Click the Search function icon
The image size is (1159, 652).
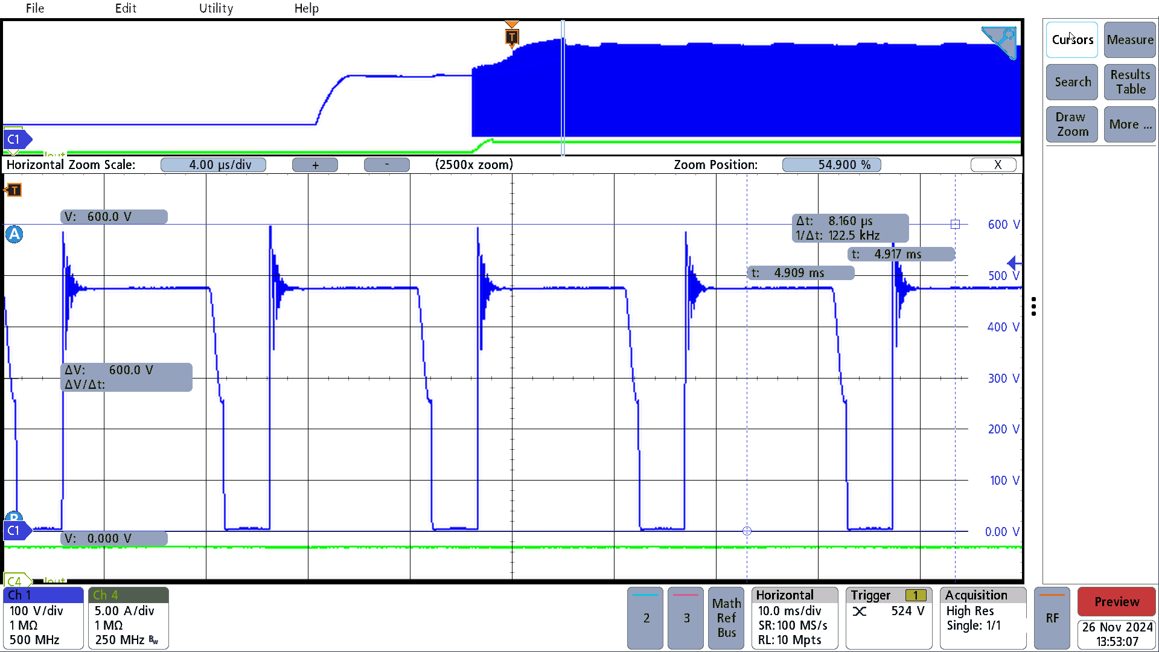(1072, 81)
